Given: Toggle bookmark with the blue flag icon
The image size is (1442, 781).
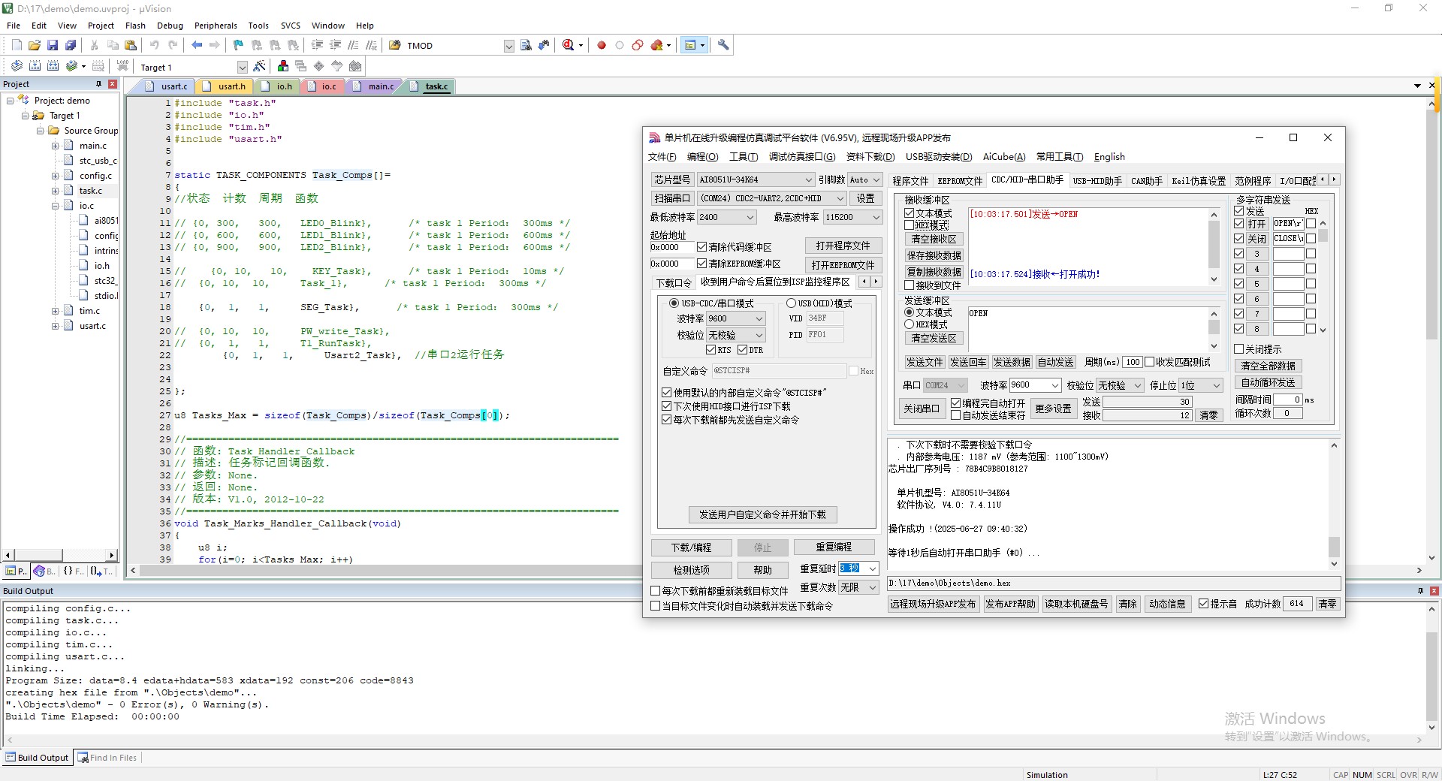Looking at the screenshot, I should (239, 45).
